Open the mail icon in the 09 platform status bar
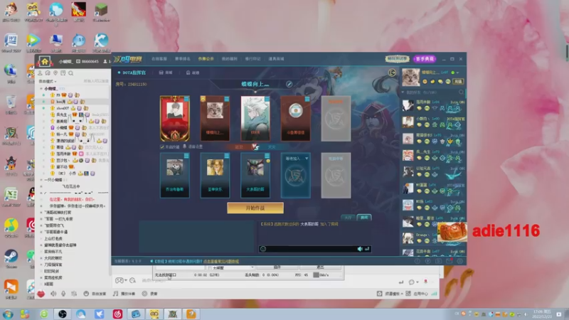 coord(450,261)
